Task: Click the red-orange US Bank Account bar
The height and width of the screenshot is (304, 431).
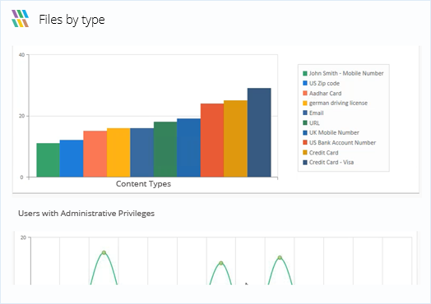Action: click(212, 140)
